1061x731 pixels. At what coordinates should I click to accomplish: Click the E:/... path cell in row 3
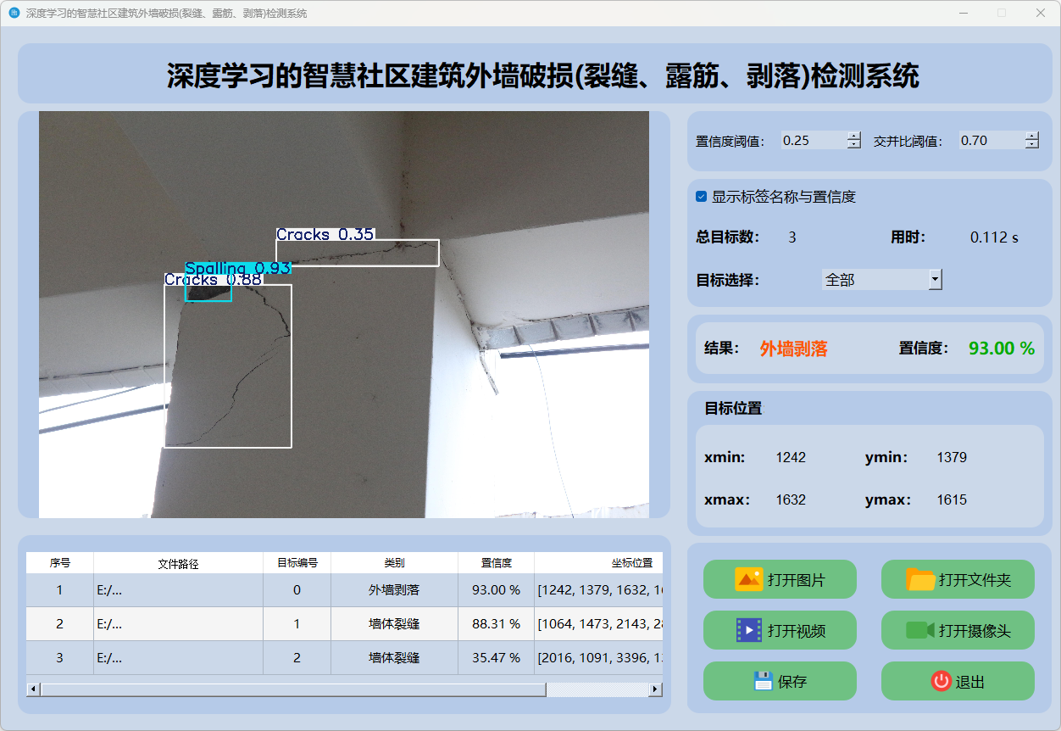point(179,658)
